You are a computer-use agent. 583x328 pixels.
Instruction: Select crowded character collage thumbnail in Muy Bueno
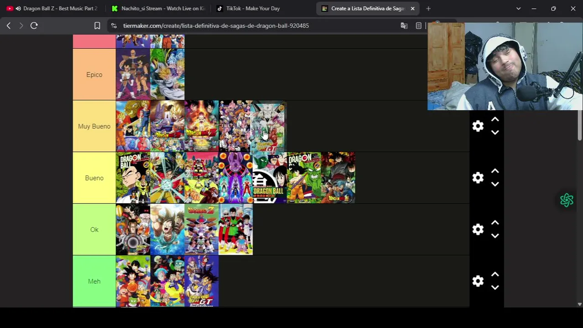coord(234,126)
